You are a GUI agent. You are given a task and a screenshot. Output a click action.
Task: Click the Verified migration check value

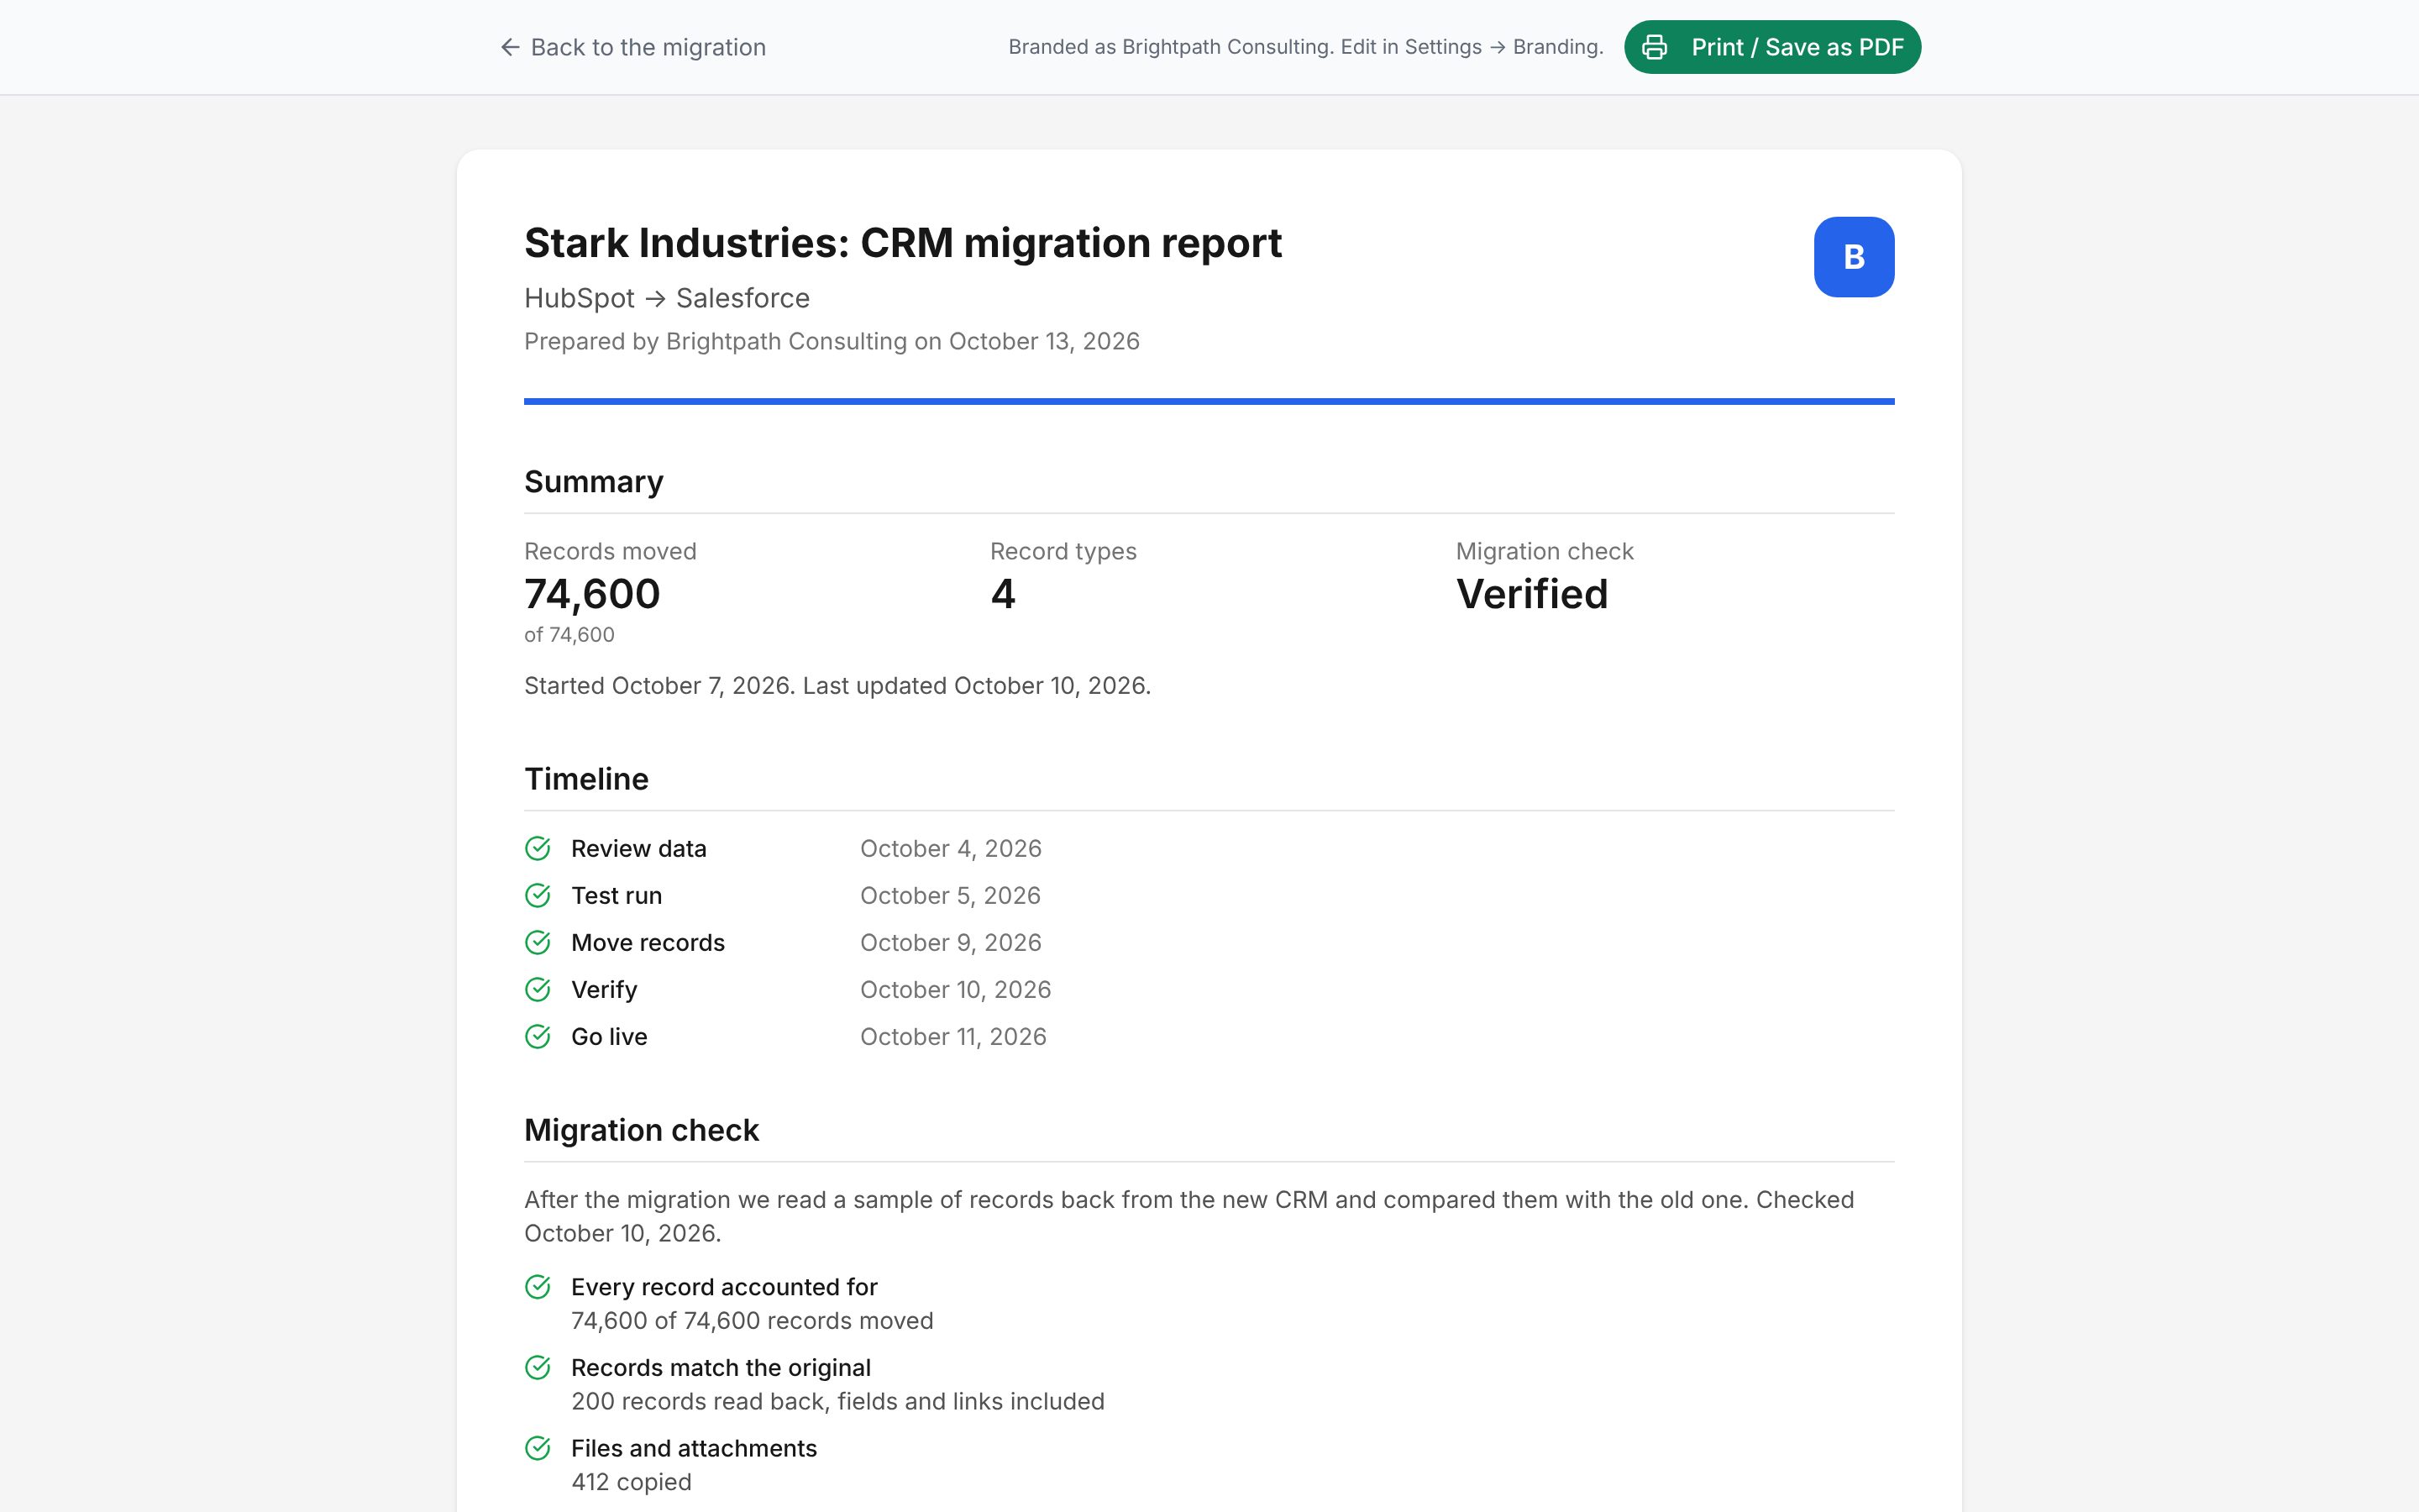[1531, 594]
